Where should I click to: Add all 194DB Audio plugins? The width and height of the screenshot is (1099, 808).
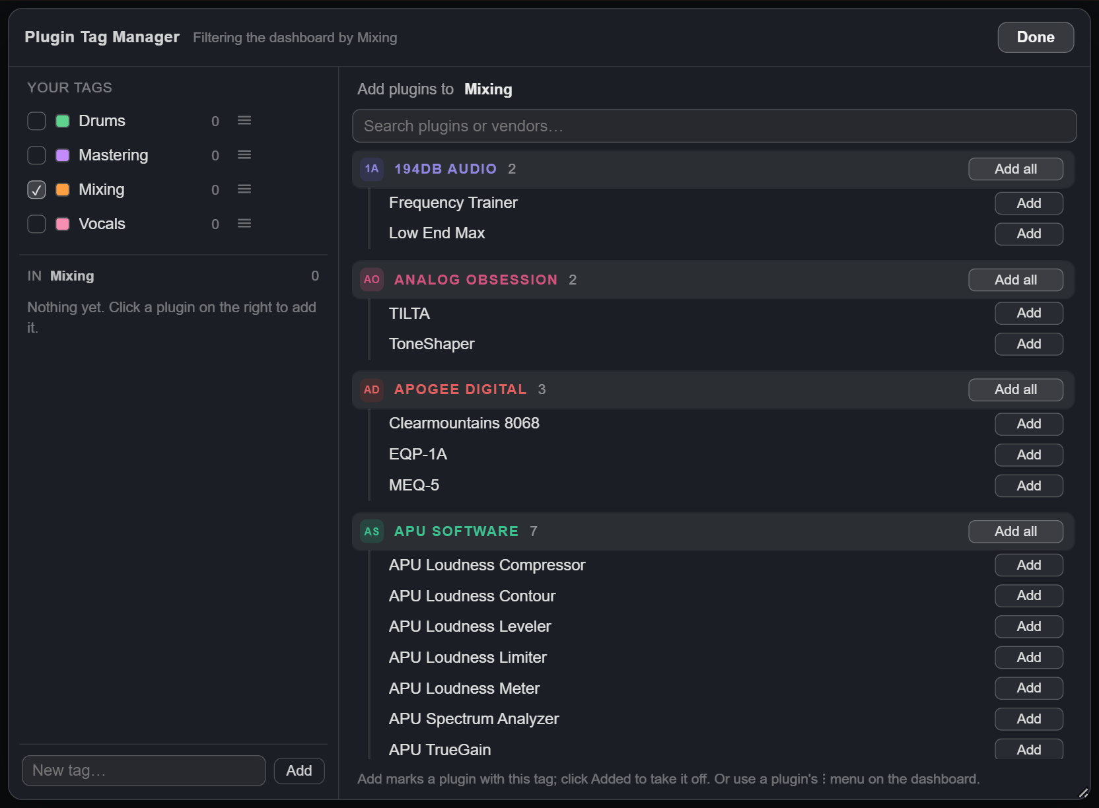click(1016, 169)
